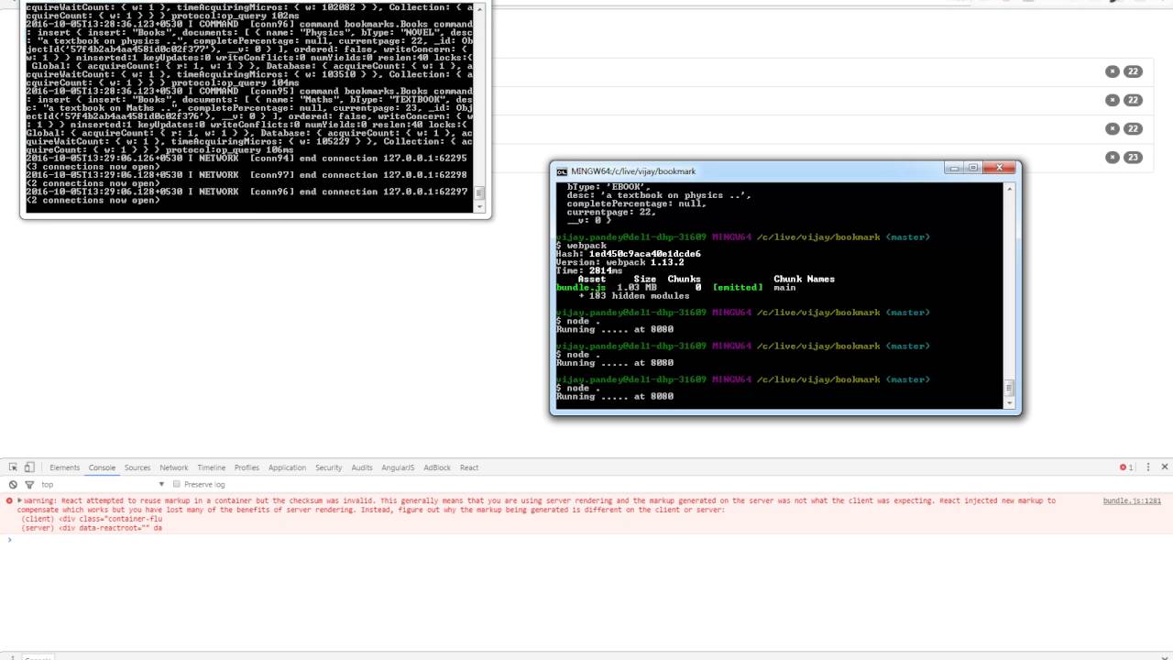Click the "Version: webpack 1.13.2" line
The image size is (1173, 660).
click(619, 262)
